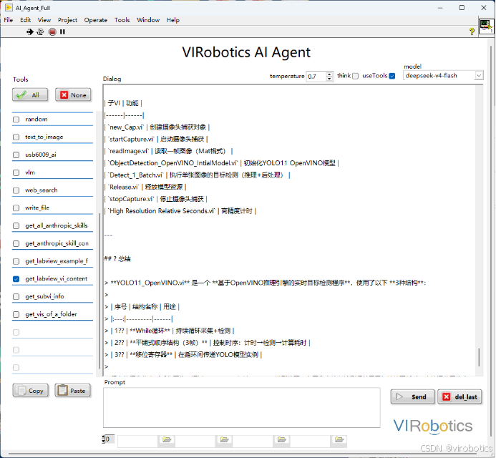Screen dimensions: 496x458
Task: Click the Pause toolbar icon
Action: pyautogui.click(x=63, y=31)
